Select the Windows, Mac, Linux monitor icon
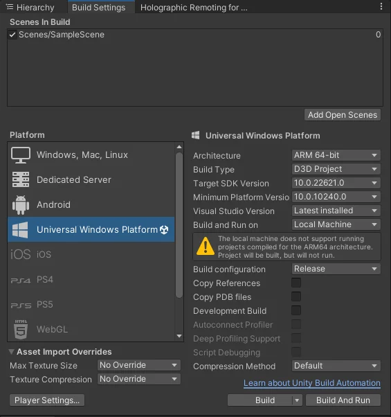This screenshot has height=417, width=391. click(21, 155)
